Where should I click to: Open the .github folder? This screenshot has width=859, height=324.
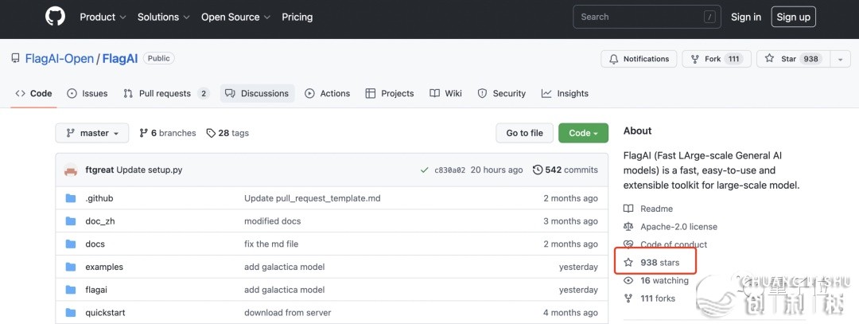tap(99, 198)
